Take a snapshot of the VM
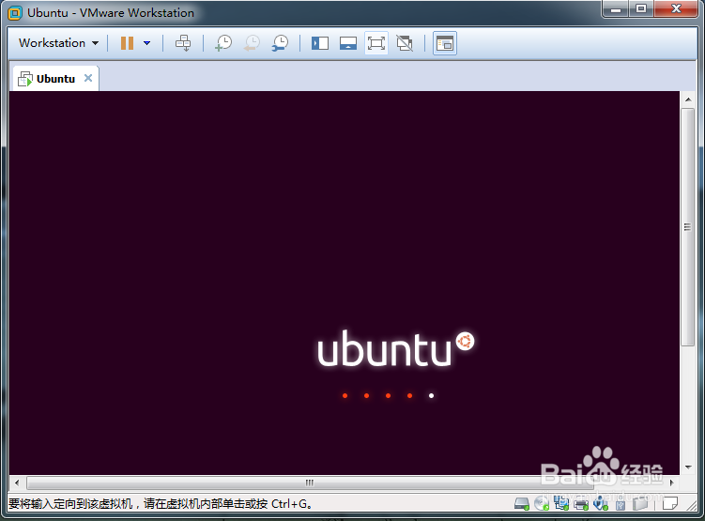705x521 pixels. click(223, 43)
